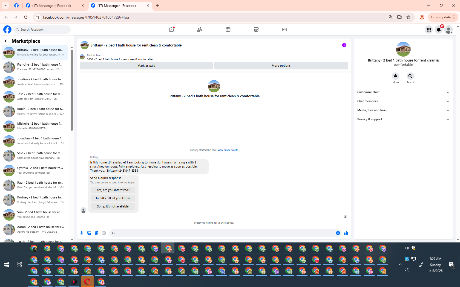Viewport: 460px width, 287px height.
Task: Open Francine's conversation
Action: 35,67
